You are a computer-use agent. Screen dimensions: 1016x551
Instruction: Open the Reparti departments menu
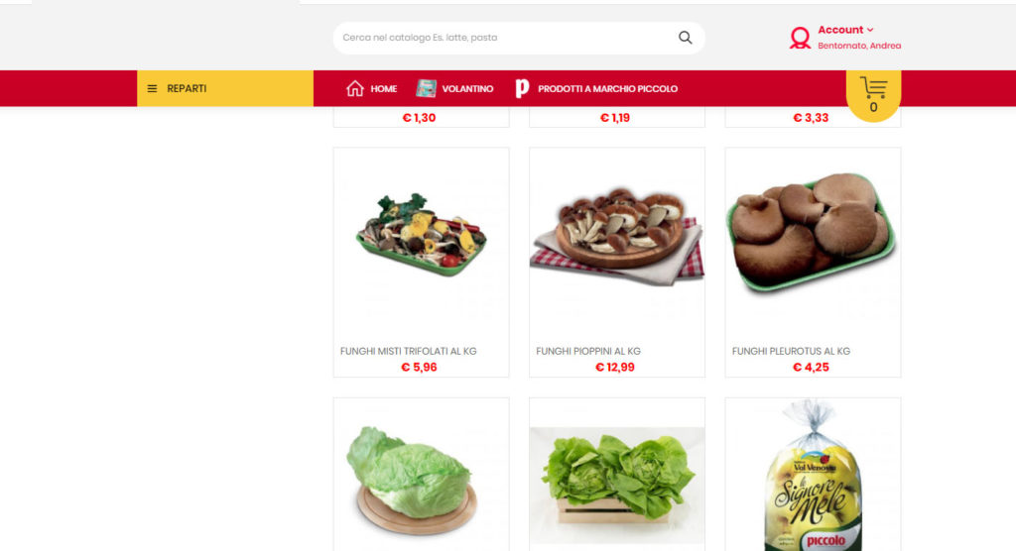click(225, 88)
